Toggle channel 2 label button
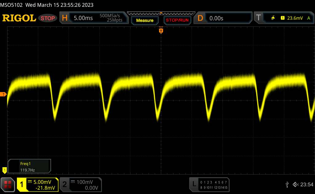The height and width of the screenshot is (194, 315). tap(65, 184)
